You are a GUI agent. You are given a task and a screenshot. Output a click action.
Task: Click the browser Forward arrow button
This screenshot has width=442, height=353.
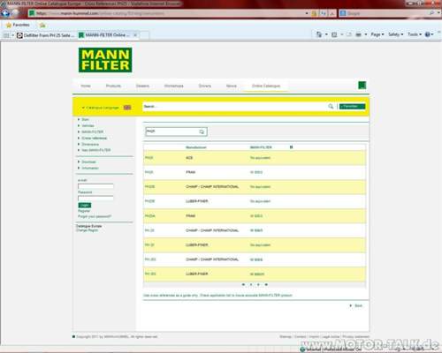pos(15,13)
